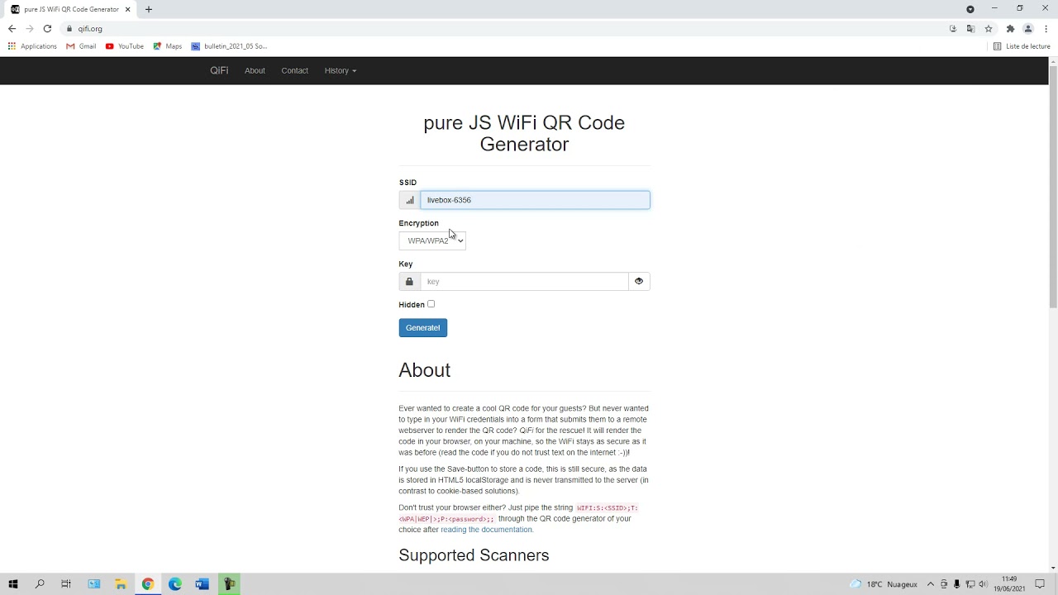
Task: Open the About page in navbar
Action: (255, 70)
